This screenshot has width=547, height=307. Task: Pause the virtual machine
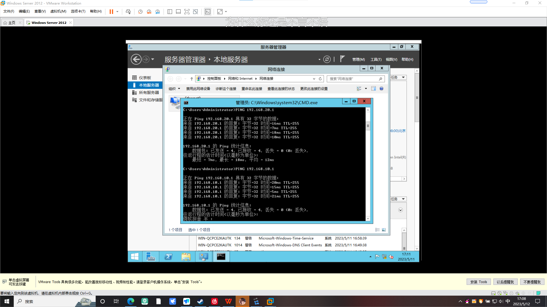pyautogui.click(x=111, y=12)
